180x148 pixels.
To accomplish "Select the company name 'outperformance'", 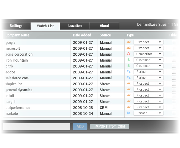I will 18,107.
